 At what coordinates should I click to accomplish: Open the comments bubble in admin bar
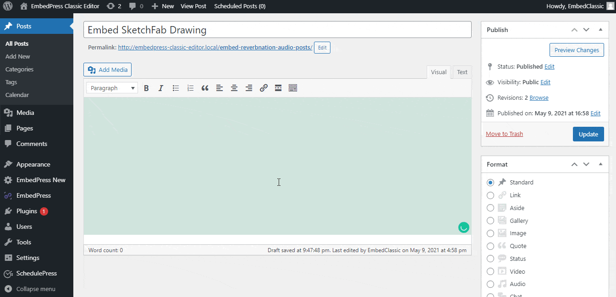pos(136,6)
